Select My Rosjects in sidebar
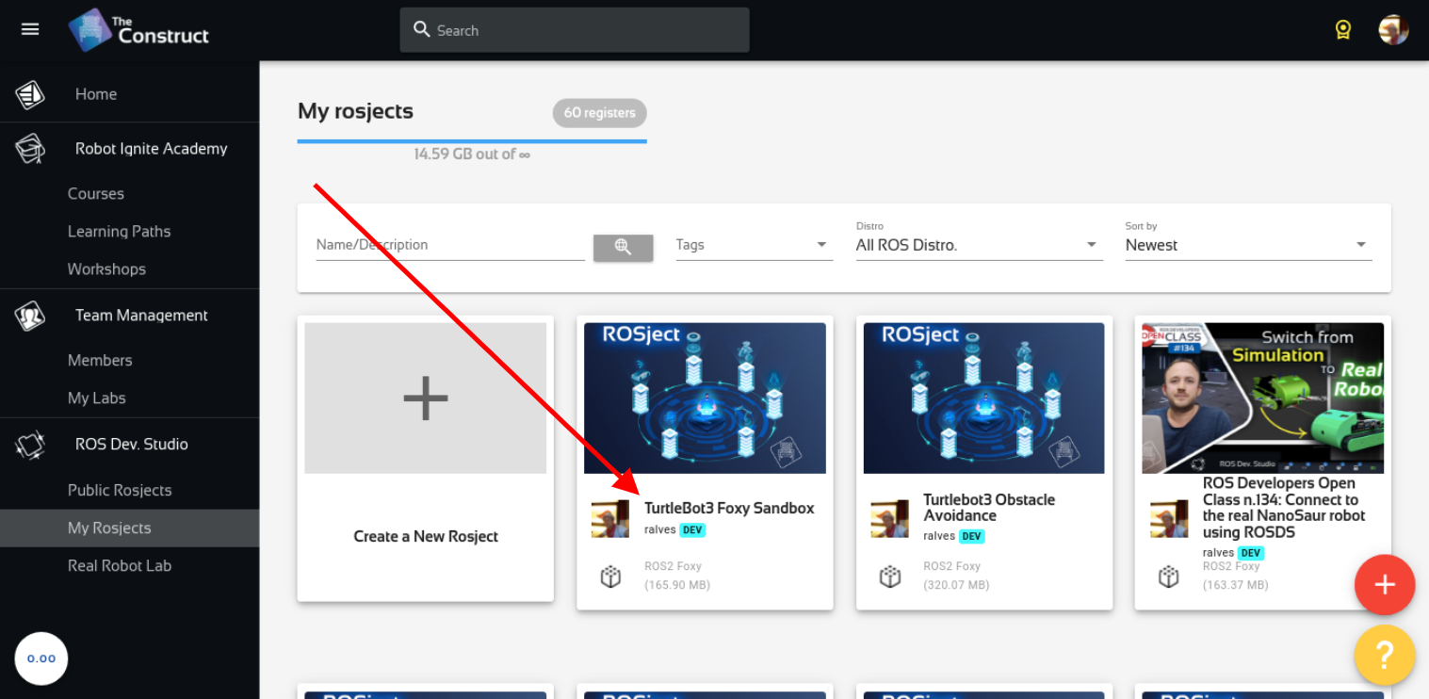The width and height of the screenshot is (1429, 699). 129,528
